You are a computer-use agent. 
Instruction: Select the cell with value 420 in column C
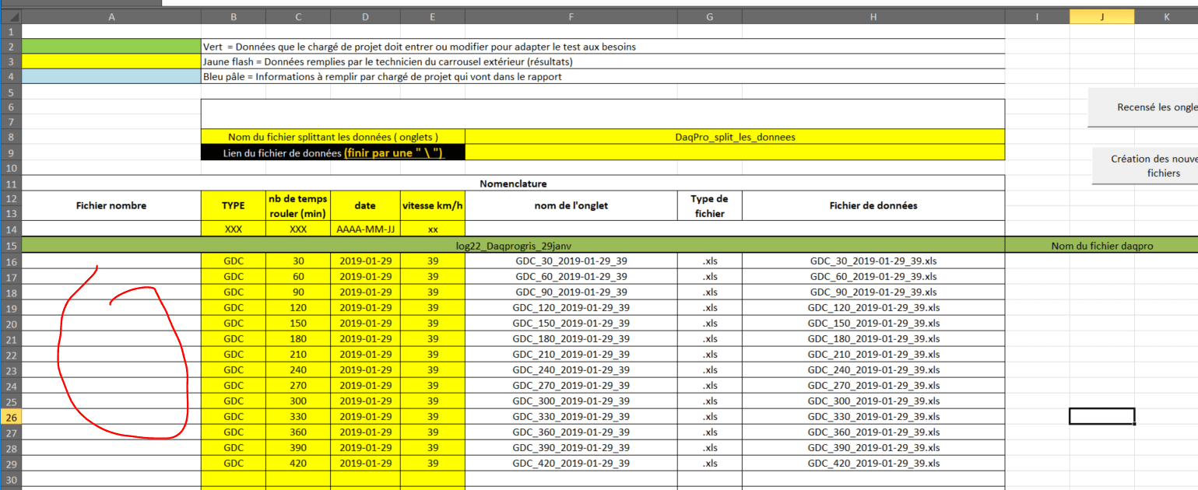point(297,464)
